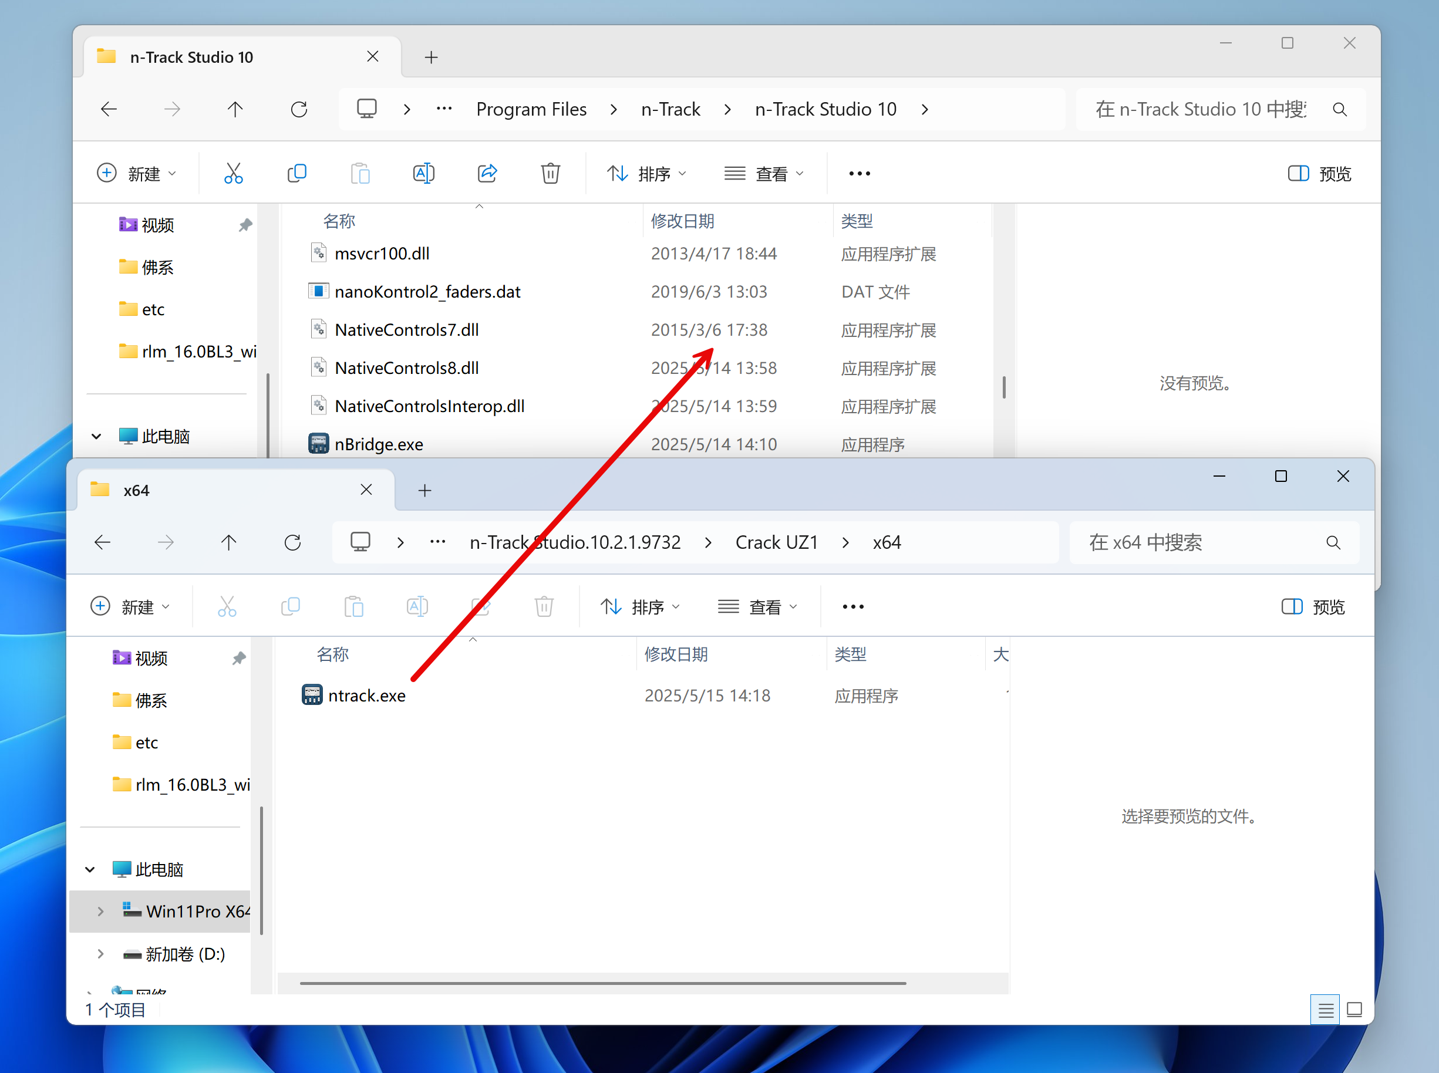Open a new tab next to x64 tab
This screenshot has height=1073, width=1439.
(x=425, y=490)
